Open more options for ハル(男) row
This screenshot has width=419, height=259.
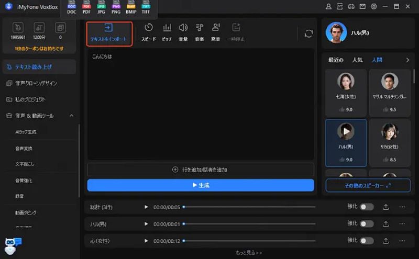[402, 224]
